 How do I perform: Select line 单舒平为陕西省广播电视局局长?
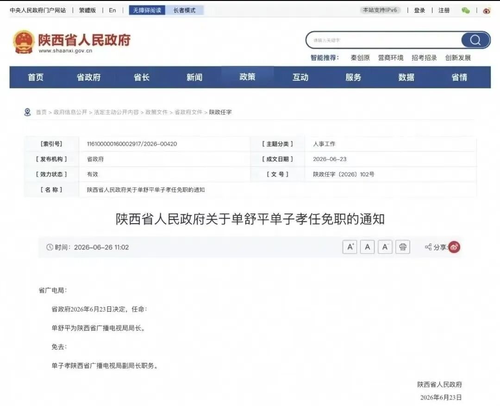click(98, 328)
